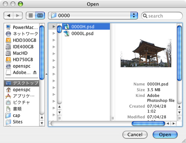Click the Cancel button

click(x=135, y=134)
